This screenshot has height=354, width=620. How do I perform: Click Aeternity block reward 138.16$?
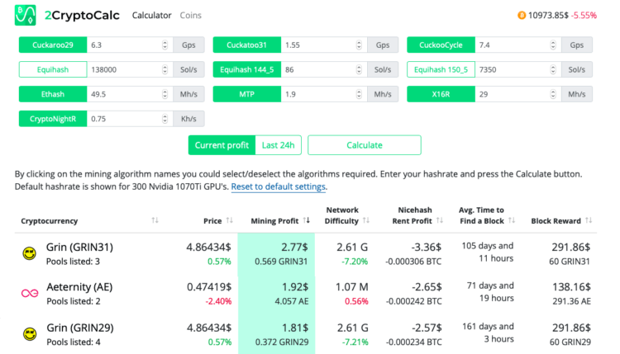(x=572, y=287)
